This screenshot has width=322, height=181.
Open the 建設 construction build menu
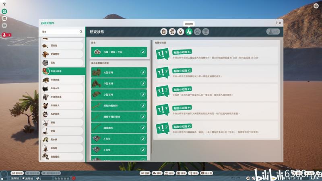coord(193,173)
